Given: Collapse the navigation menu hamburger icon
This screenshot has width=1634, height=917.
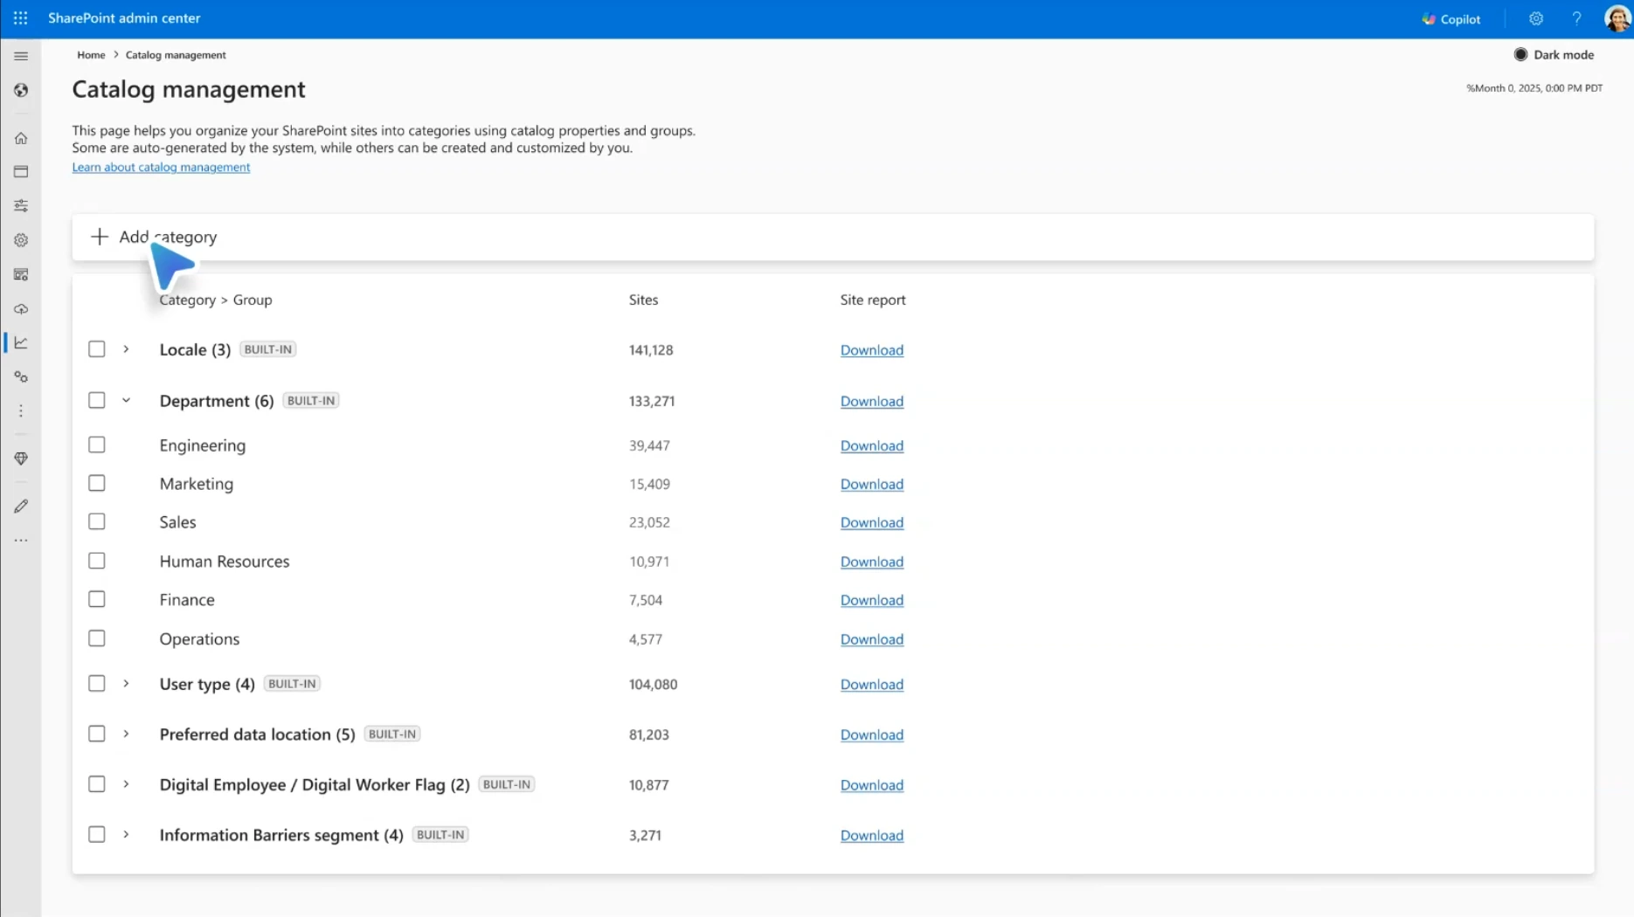Looking at the screenshot, I should click(21, 56).
